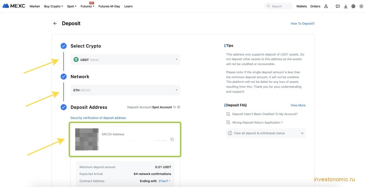
Task: Copy the ERC20 address
Action: [x=172, y=139]
